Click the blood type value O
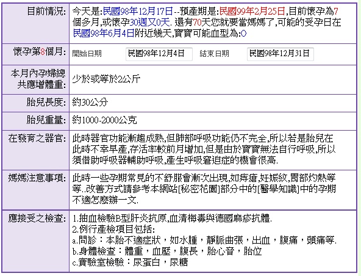The height and width of the screenshot is (276, 361). pyautogui.click(x=243, y=34)
